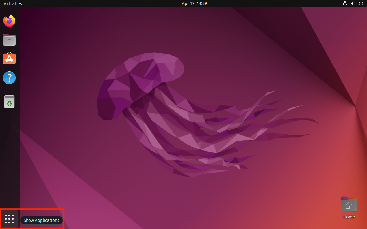Click the Show Applications tooltip label
The height and width of the screenshot is (229, 367).
coord(41,220)
